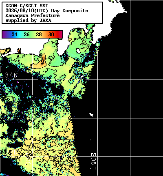Click the 26 label on the color scale
The image size is (163, 176).
coord(26,34)
